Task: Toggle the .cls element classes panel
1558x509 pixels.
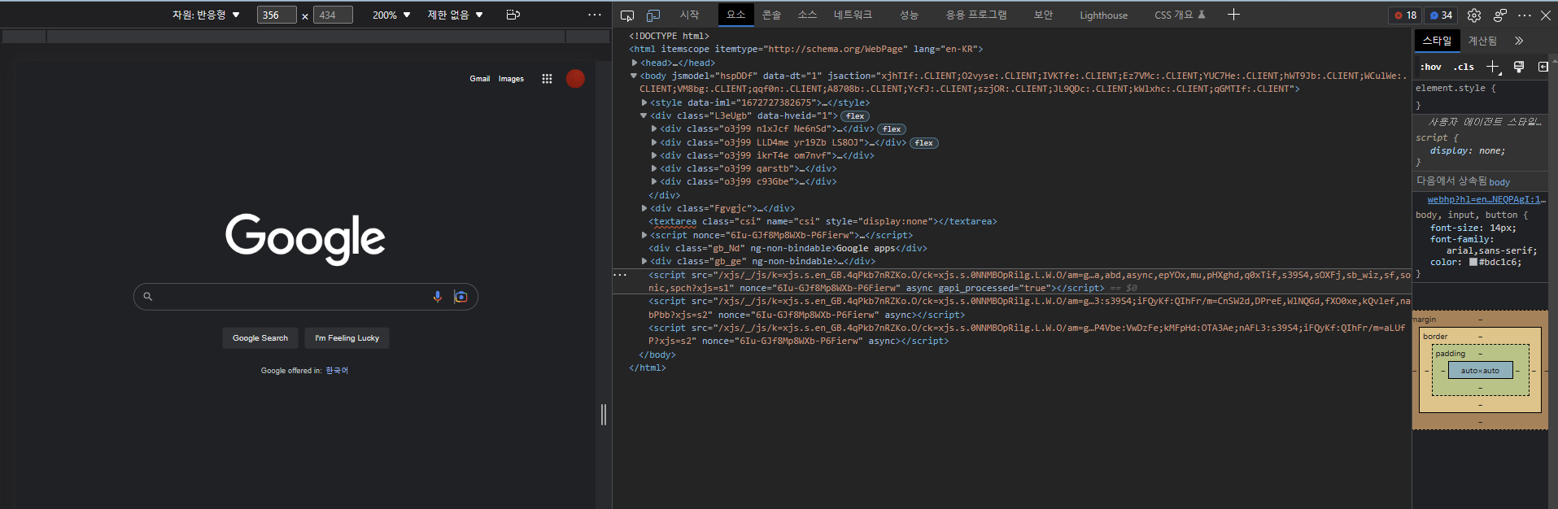Action: click(1464, 67)
